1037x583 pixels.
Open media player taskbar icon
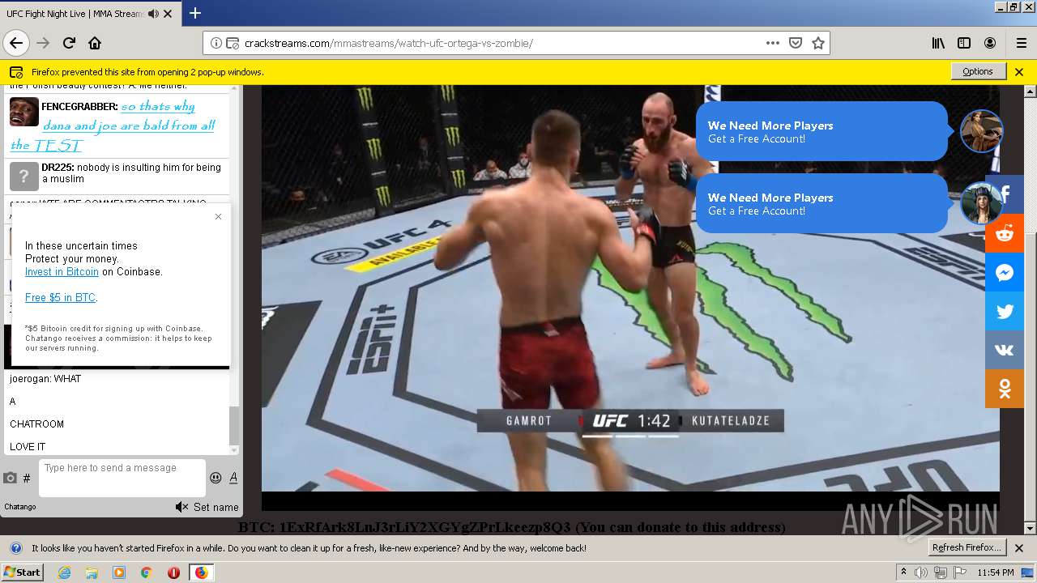119,572
